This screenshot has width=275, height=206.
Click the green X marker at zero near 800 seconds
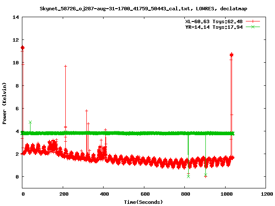188,176
